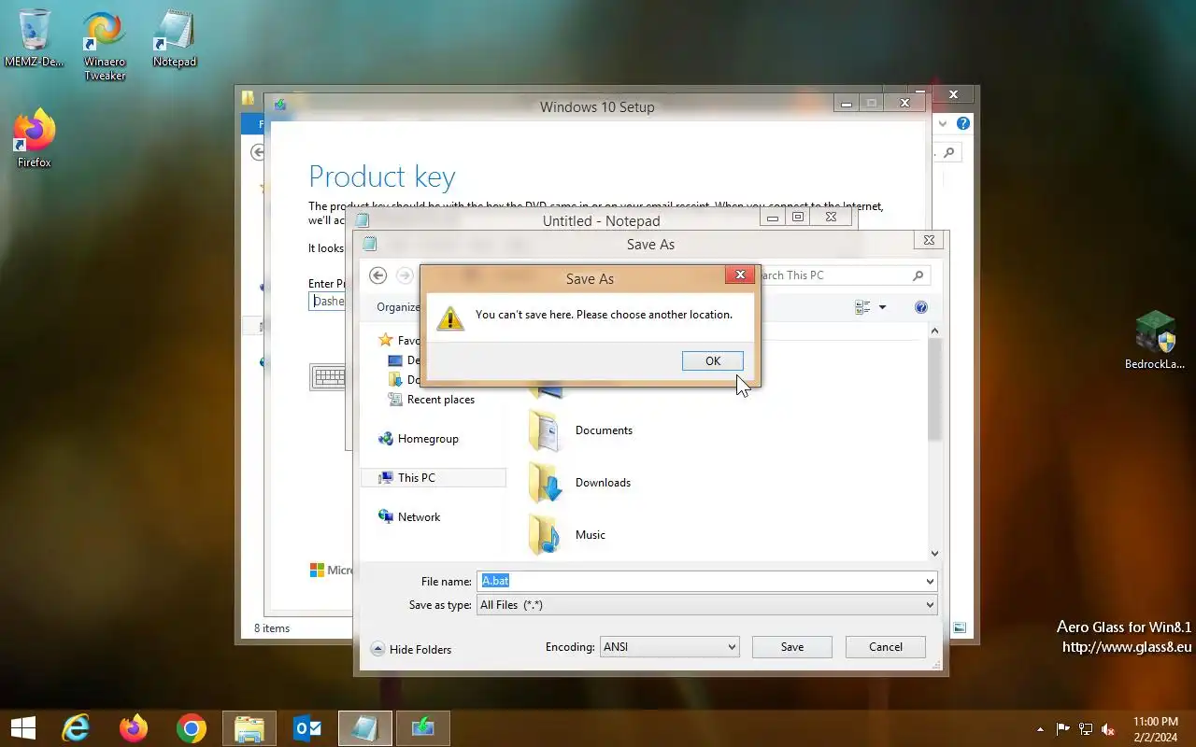1196x747 pixels.
Task: Change the view with the view icon
Action: [862, 307]
